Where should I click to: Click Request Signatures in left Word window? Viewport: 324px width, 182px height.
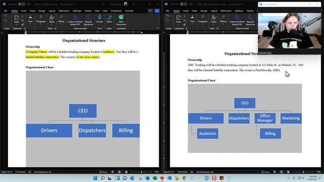tap(88, 20)
